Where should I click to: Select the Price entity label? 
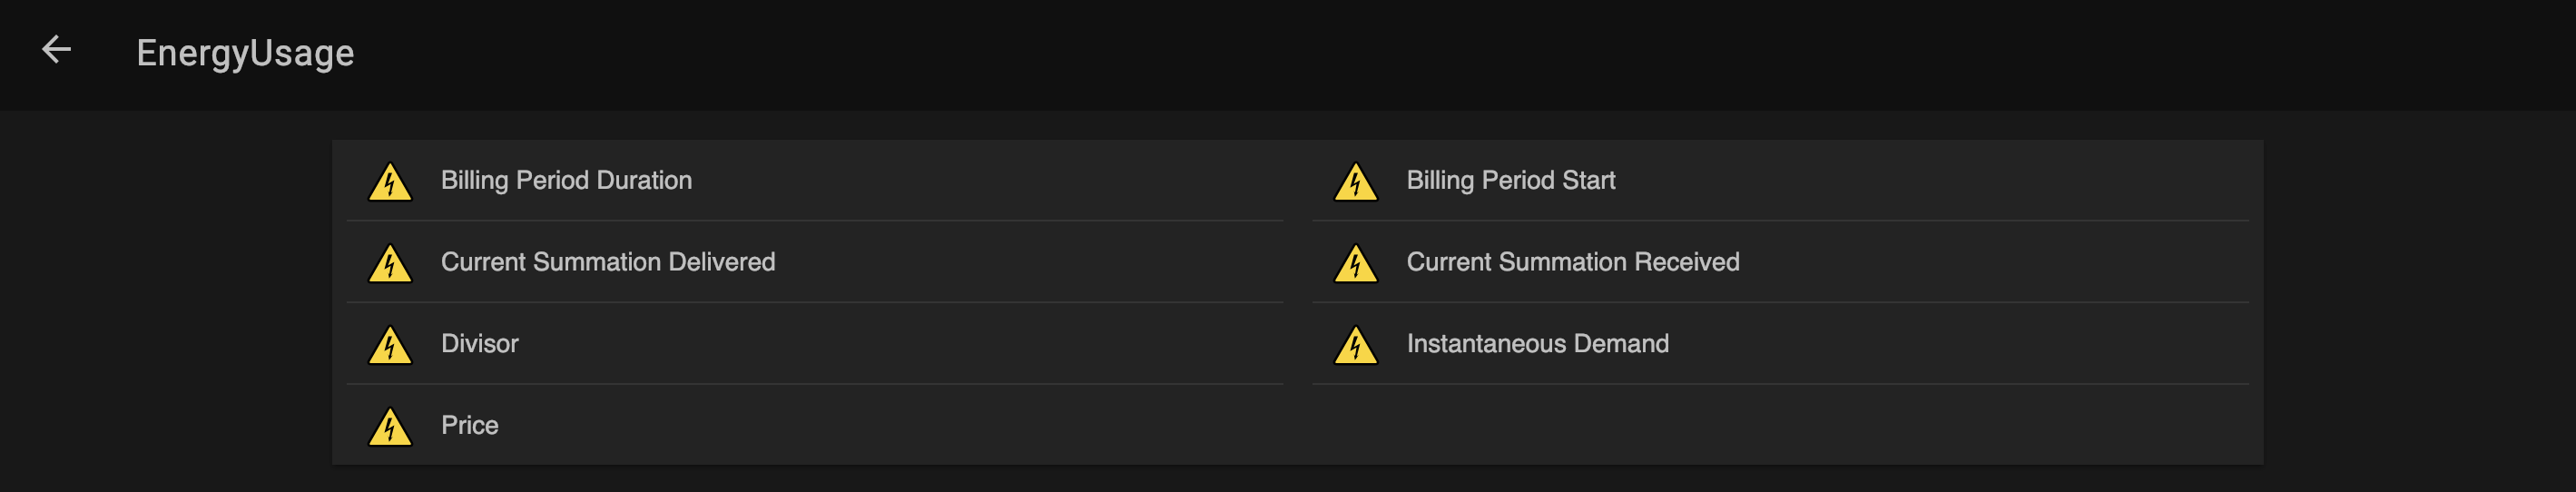click(469, 425)
